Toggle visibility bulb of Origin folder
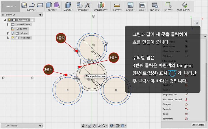This screenshot has height=129, width=208. pos(13,33)
